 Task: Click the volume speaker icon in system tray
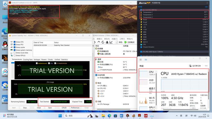point(195,115)
